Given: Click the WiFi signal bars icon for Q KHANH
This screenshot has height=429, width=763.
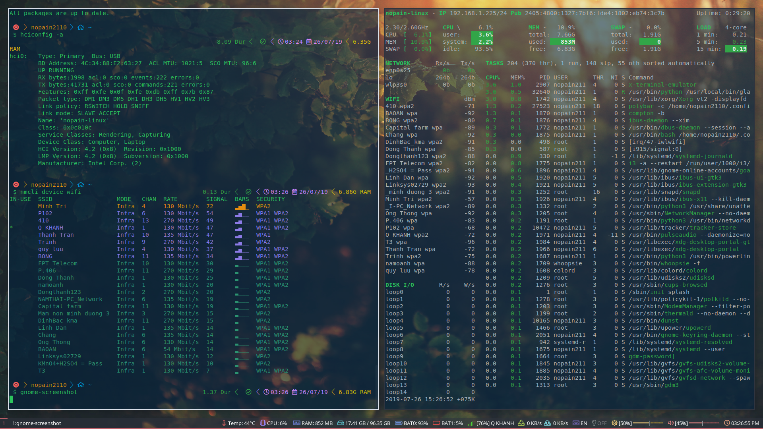Looking at the screenshot, I should [242, 228].
